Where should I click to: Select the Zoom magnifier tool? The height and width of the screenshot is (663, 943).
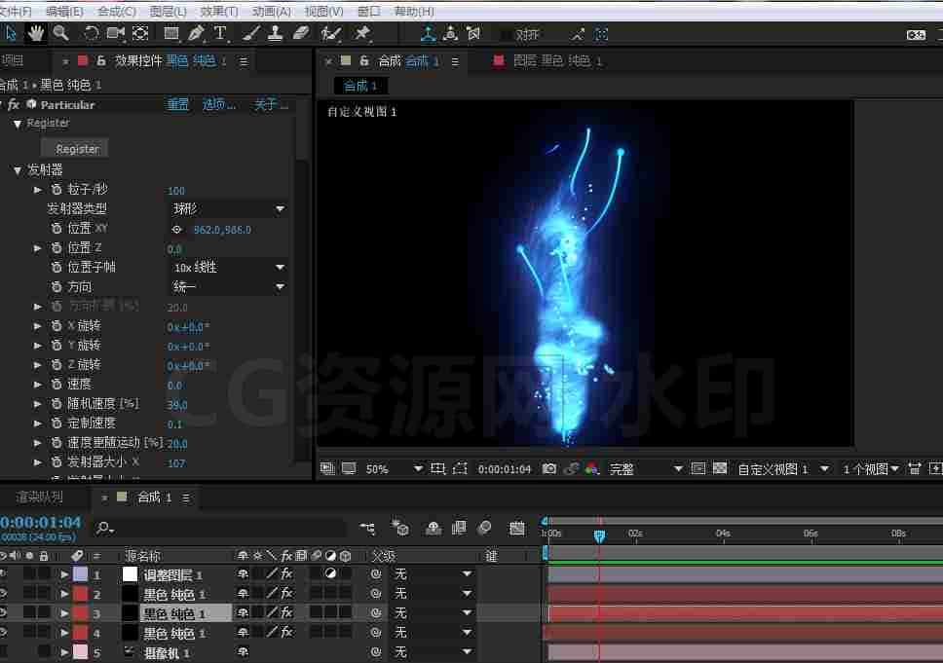[x=60, y=34]
